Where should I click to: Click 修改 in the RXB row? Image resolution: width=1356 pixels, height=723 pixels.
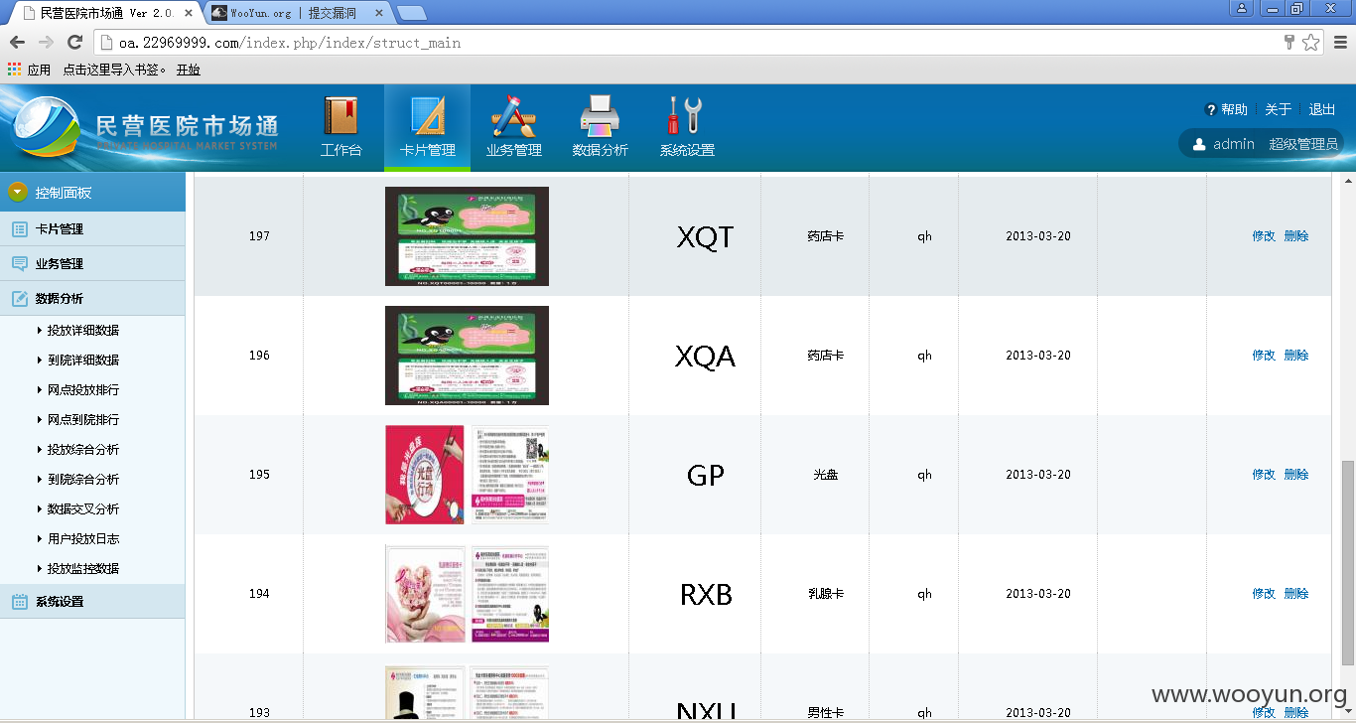click(x=1264, y=594)
